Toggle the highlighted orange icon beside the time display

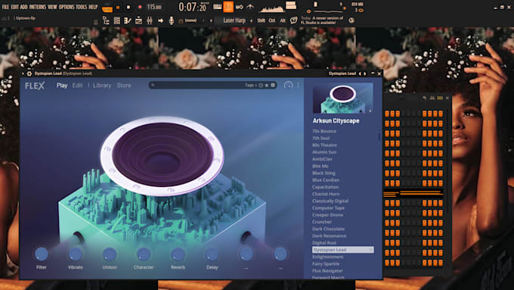click(x=228, y=7)
